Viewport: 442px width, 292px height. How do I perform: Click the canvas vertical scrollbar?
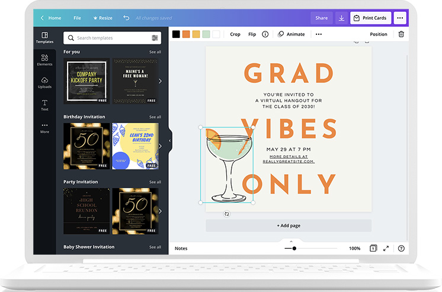(407, 146)
